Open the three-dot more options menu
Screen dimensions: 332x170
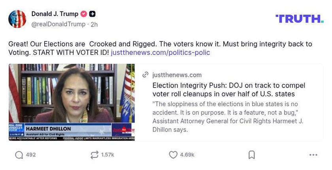313,155
